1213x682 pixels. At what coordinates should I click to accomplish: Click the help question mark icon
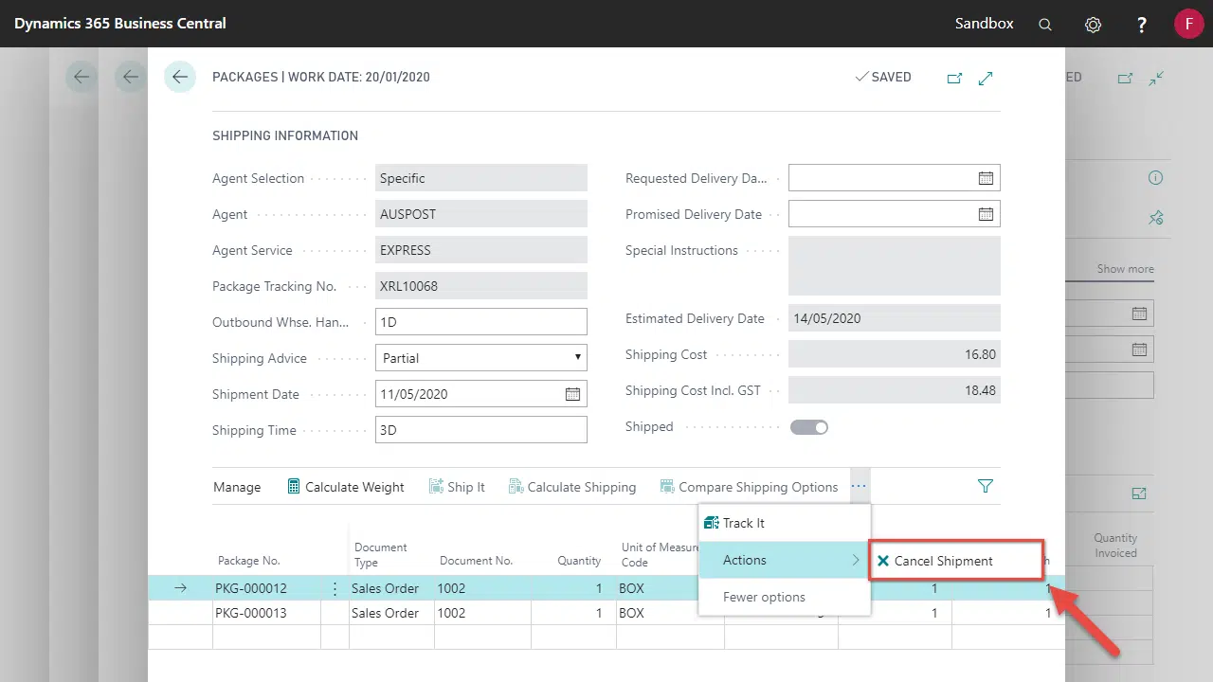tap(1142, 24)
